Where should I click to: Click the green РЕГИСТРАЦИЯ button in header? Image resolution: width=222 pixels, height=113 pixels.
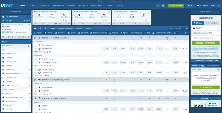pyautogui.click(x=176, y=6)
